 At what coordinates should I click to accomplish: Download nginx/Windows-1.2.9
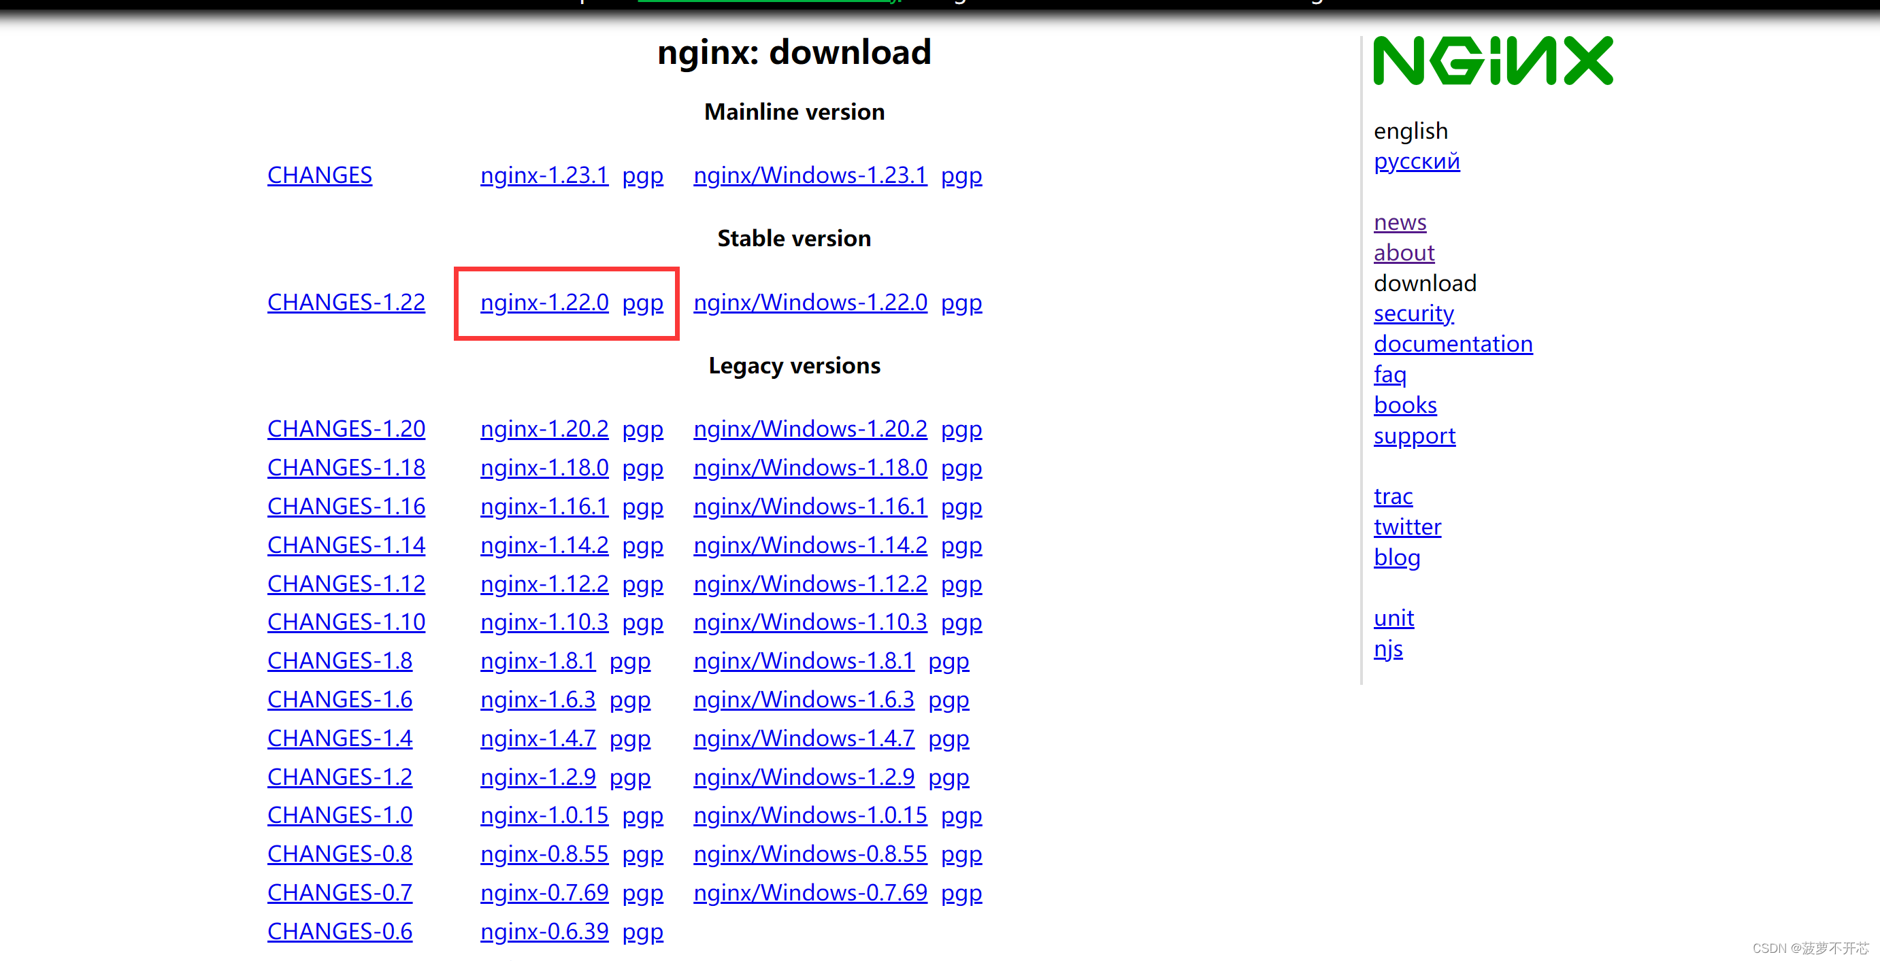click(804, 777)
